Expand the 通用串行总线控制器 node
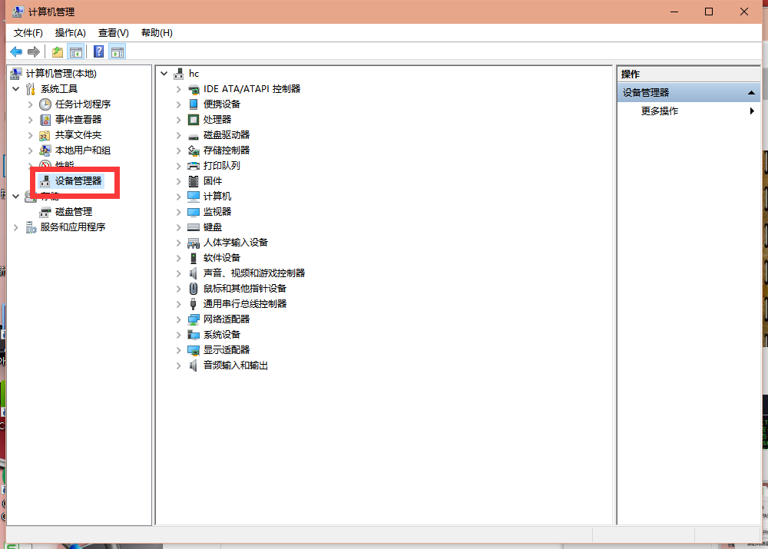This screenshot has height=549, width=768. (x=179, y=303)
